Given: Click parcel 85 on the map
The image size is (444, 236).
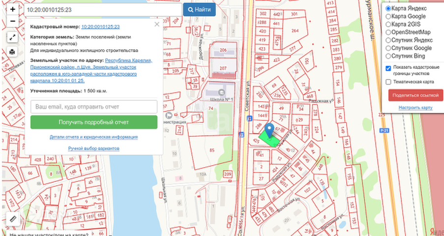Looking at the screenshot, I should pyautogui.click(x=212, y=150).
